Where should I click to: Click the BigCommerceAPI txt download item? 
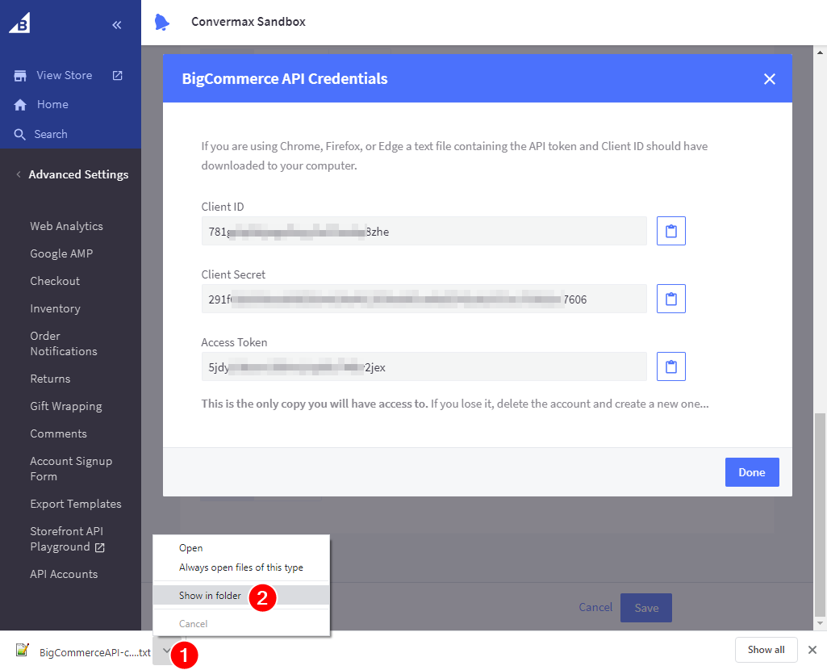95,652
